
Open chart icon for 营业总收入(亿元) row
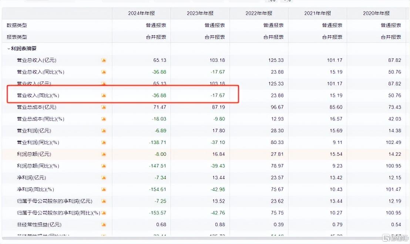click(x=104, y=60)
